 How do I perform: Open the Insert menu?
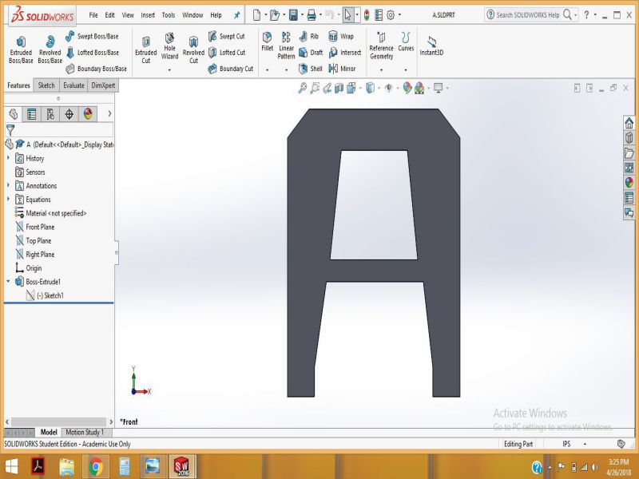tap(148, 15)
